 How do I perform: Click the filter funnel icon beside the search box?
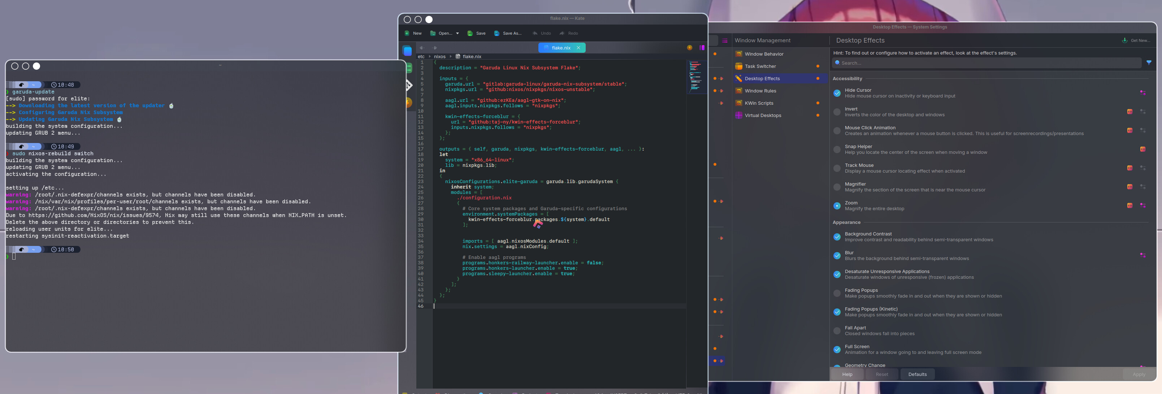click(1149, 63)
